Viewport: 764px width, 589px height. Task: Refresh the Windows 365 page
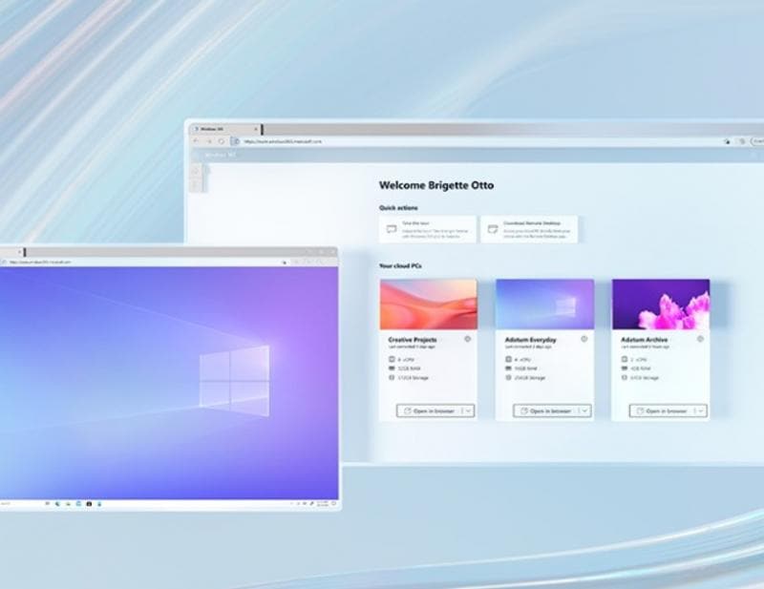pyautogui.click(x=222, y=141)
